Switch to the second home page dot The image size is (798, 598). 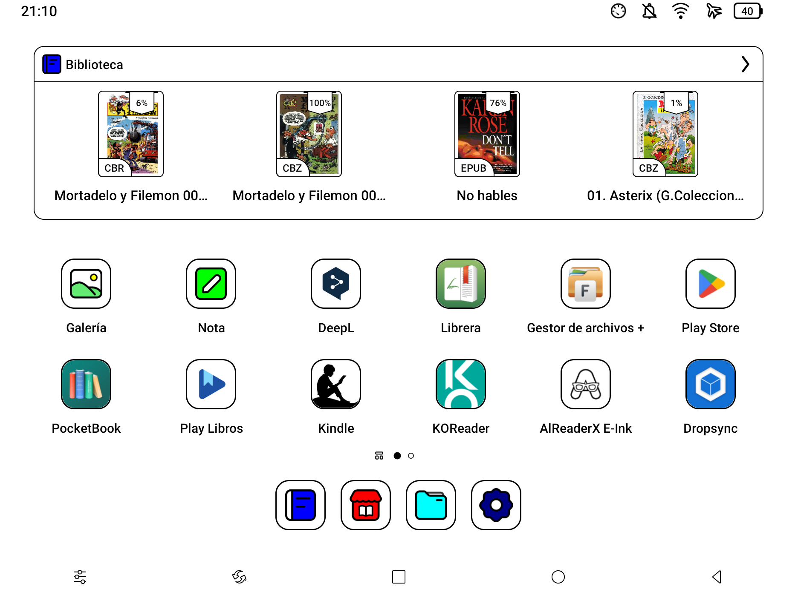point(411,456)
